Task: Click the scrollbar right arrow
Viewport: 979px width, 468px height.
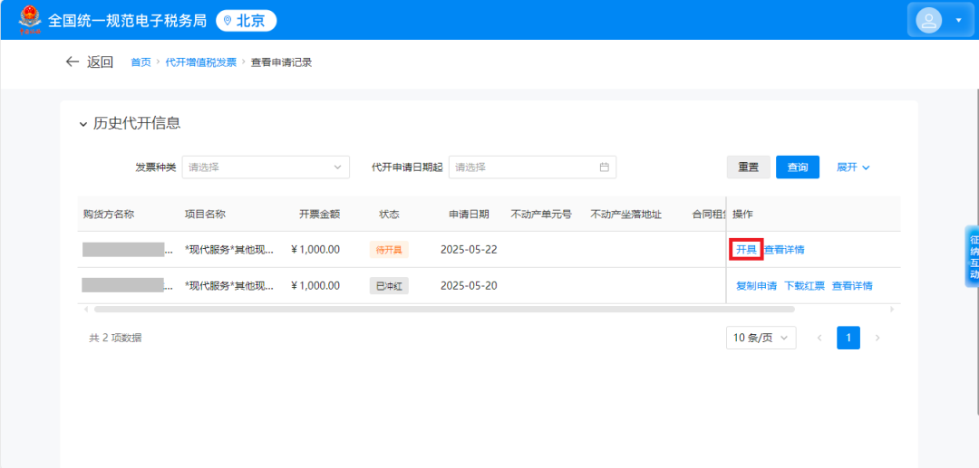Action: (x=892, y=309)
